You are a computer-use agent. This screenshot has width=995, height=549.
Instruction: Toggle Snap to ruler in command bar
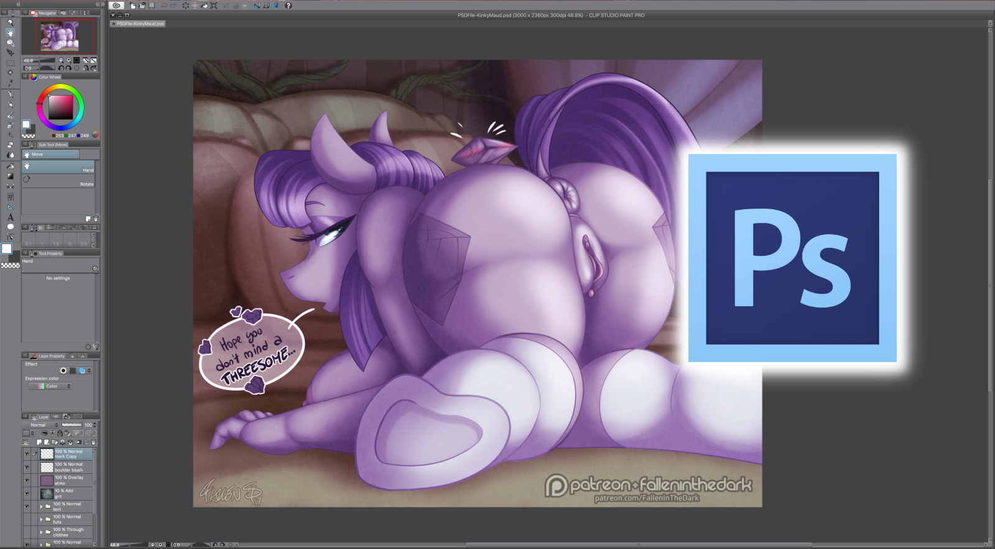257,6
